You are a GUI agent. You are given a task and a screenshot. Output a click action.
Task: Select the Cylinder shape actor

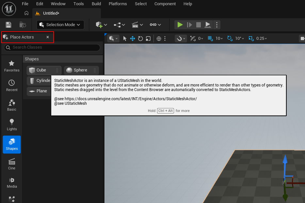39,81
